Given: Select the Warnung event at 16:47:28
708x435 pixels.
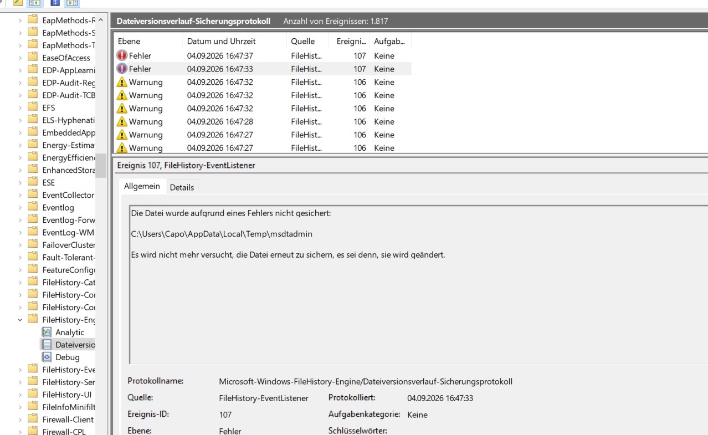Looking at the screenshot, I should (262, 122).
